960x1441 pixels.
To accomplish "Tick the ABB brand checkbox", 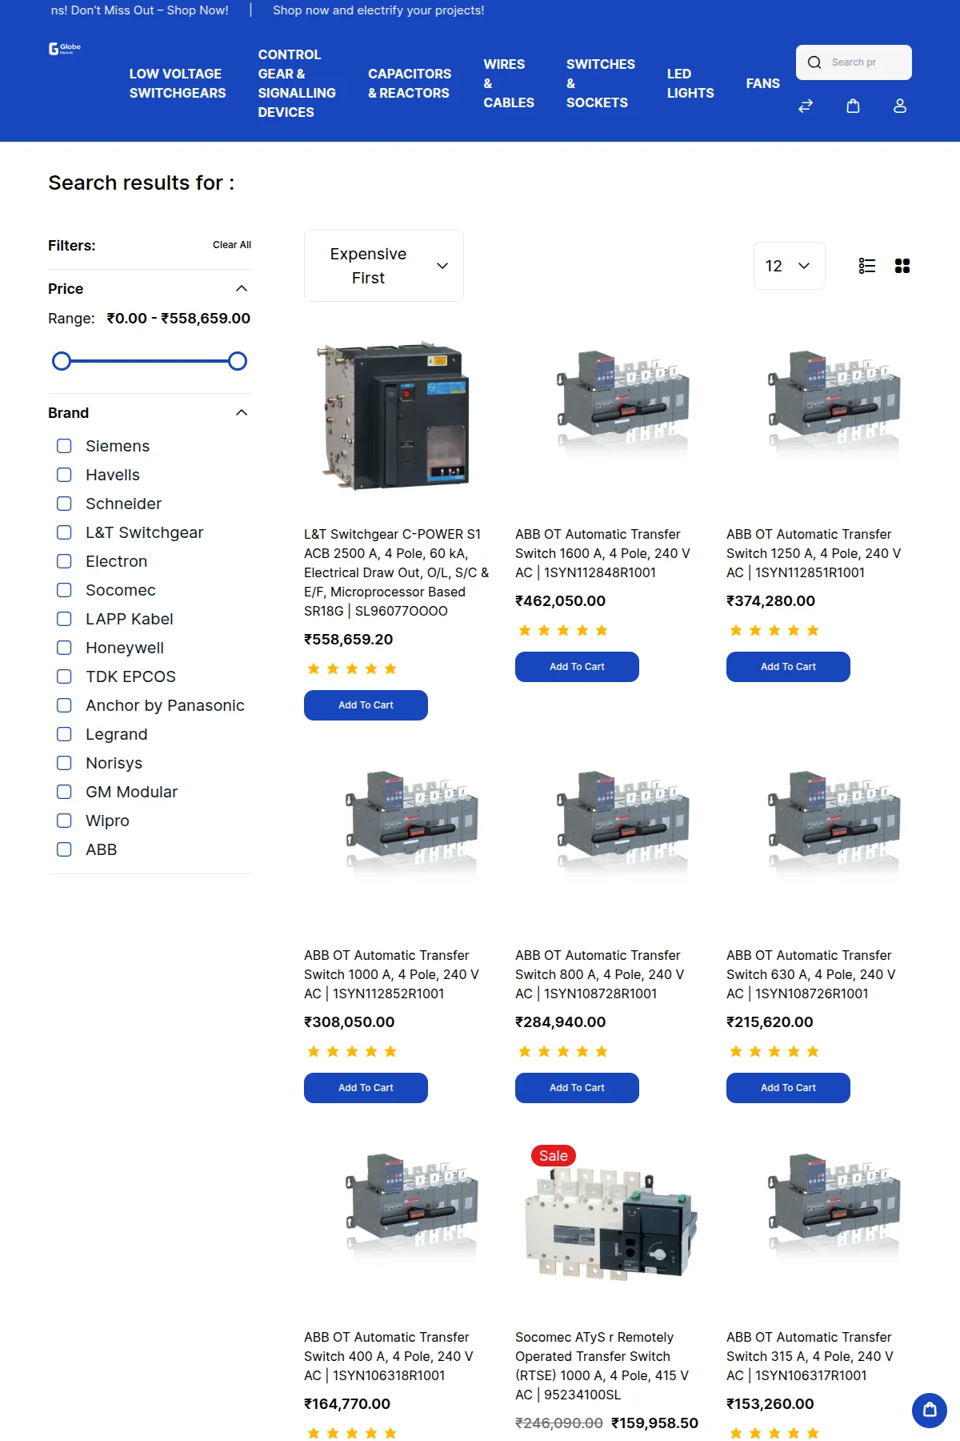I will tap(64, 849).
